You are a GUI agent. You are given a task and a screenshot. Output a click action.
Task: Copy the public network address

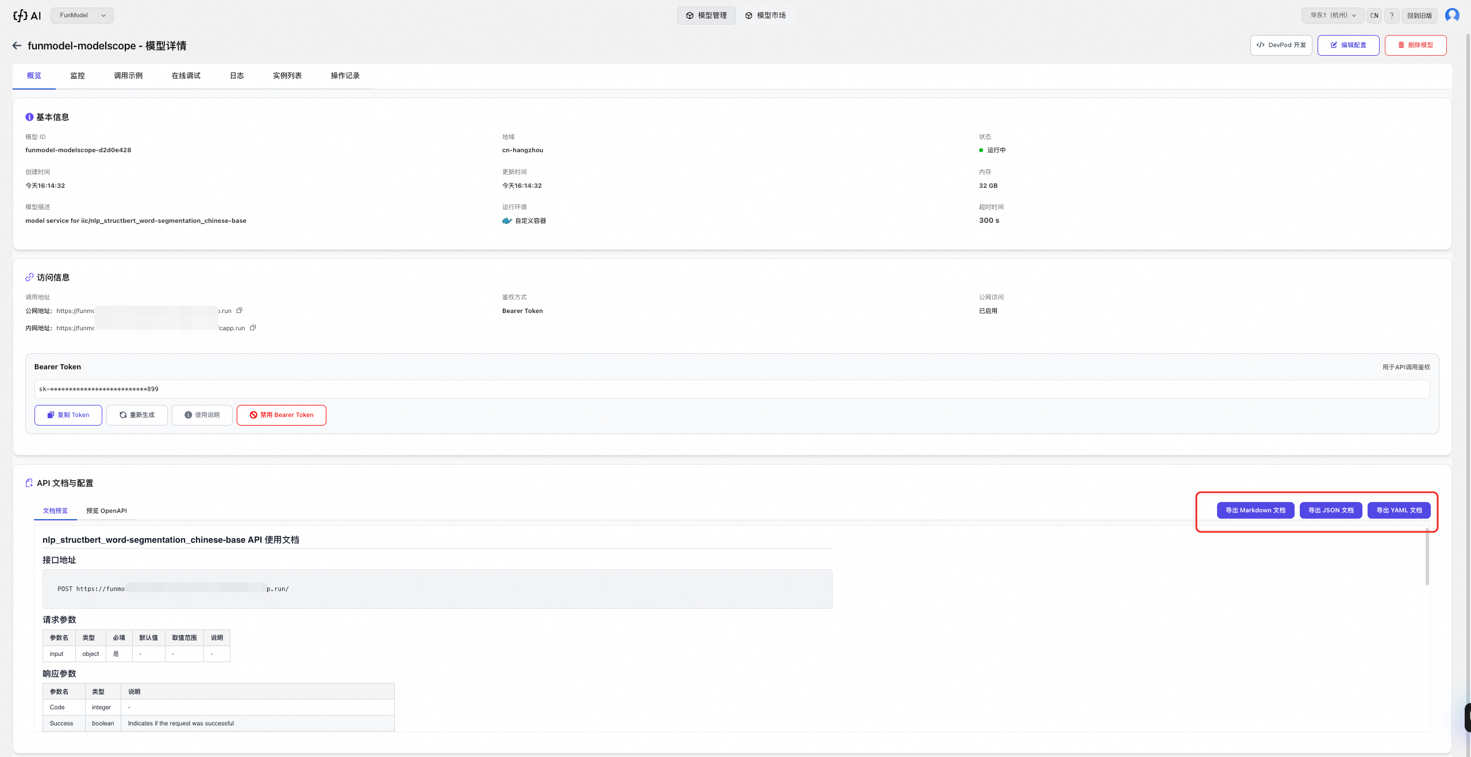(x=240, y=311)
